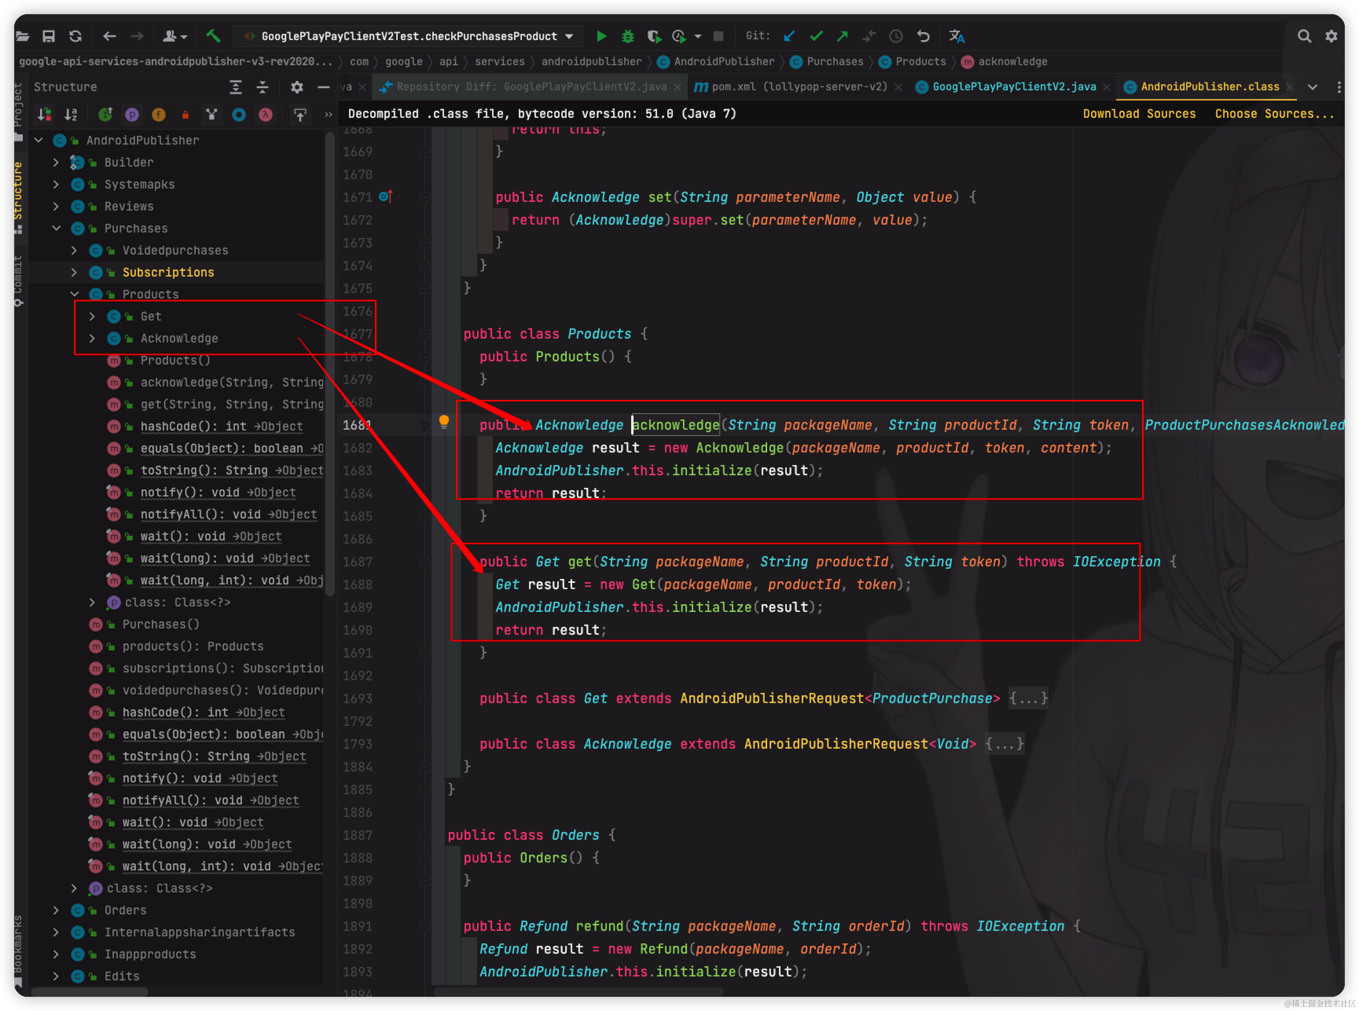Expand the Acknowledge class tree node

pos(92,339)
